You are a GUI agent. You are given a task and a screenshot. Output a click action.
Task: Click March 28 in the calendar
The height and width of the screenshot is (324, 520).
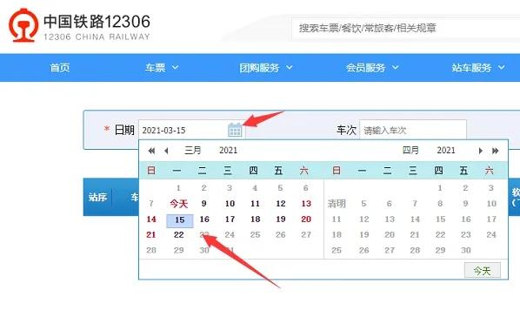coord(151,250)
